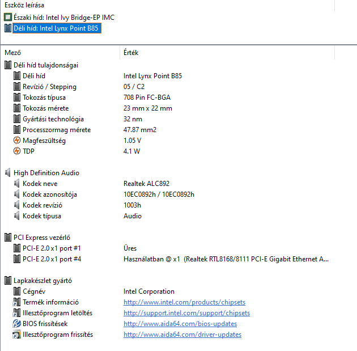357x351 pixels.
Task: Click the Revízió / Stepping row icon
Action: 17,87
